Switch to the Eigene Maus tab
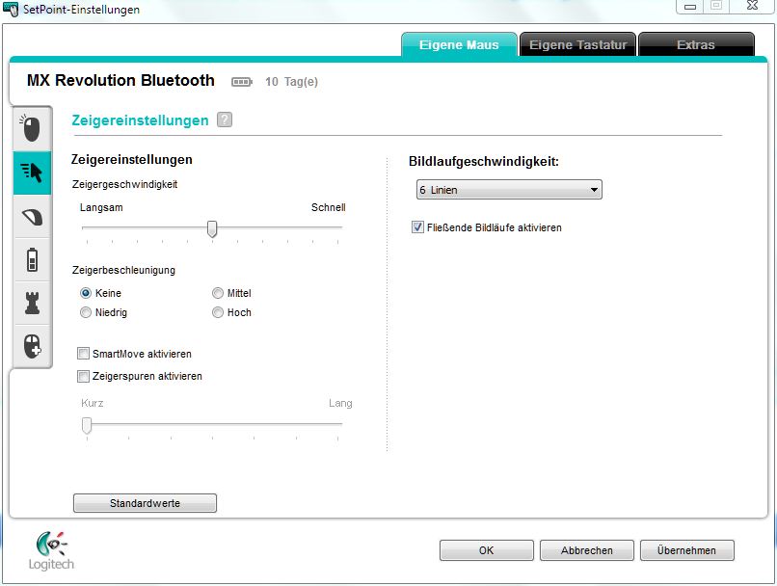The image size is (777, 586). [459, 44]
